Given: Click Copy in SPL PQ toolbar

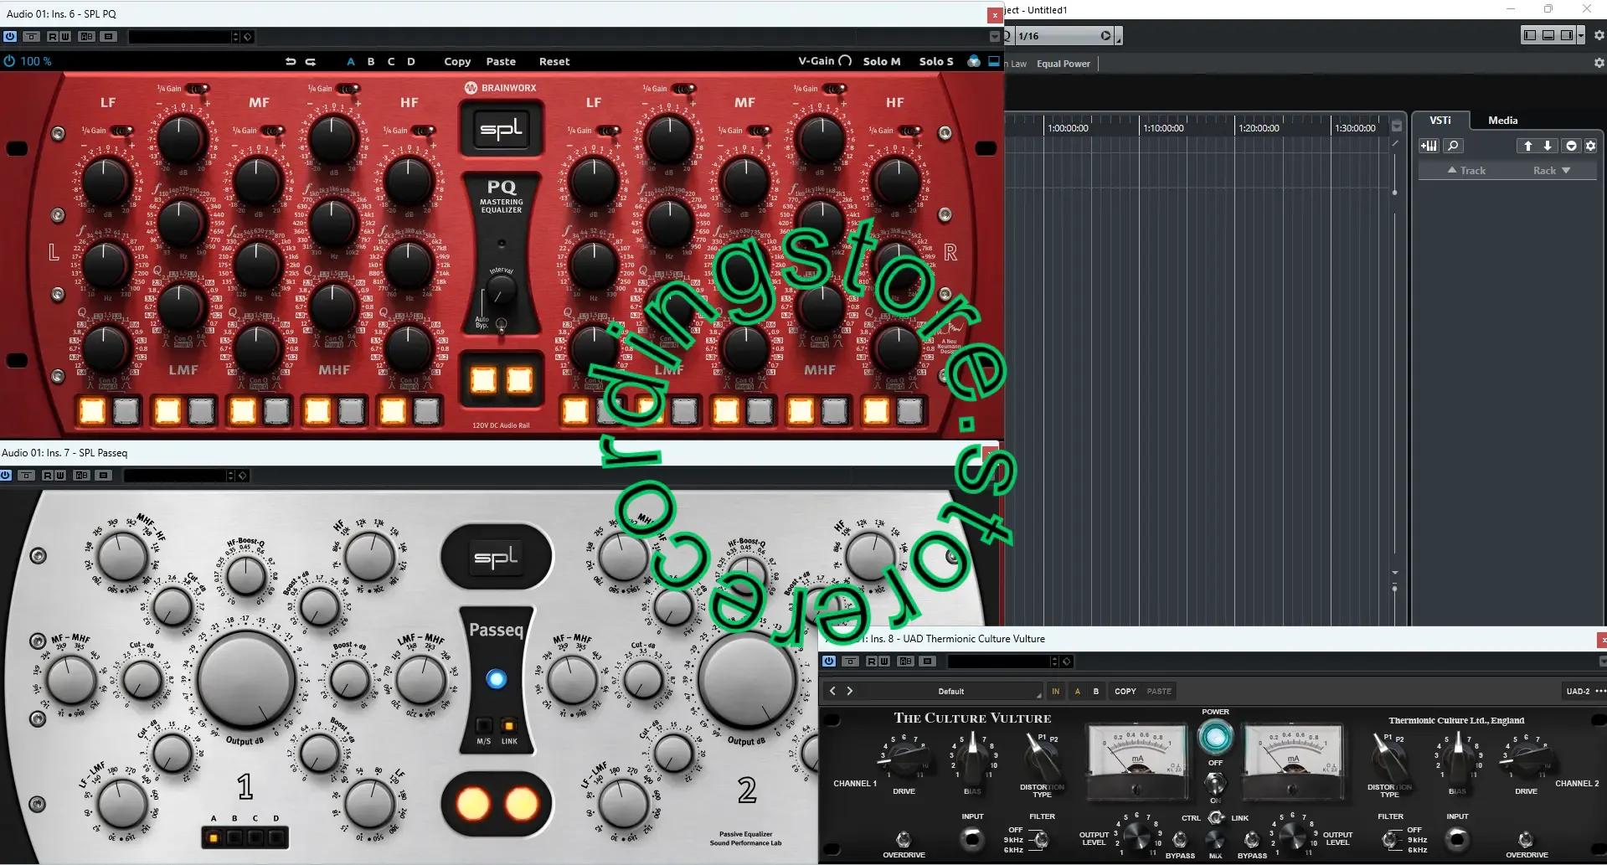Looking at the screenshot, I should tap(457, 62).
